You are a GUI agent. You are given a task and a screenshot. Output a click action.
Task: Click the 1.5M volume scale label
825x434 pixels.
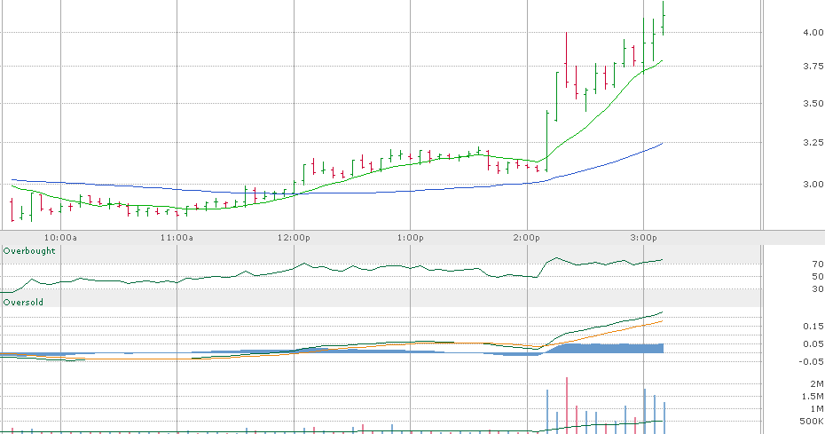pos(813,397)
